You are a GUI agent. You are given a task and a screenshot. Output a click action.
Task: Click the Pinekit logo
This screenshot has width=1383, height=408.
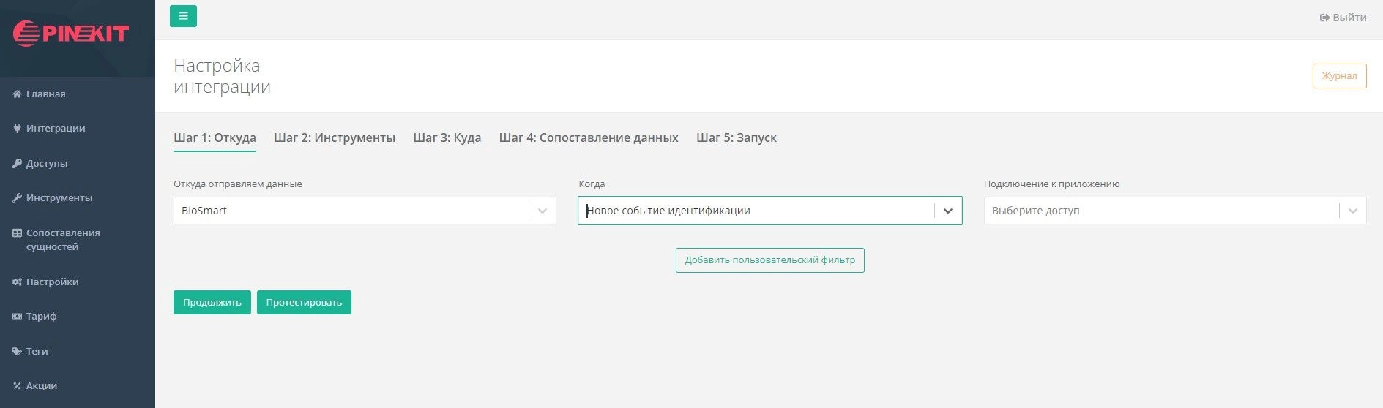click(x=71, y=34)
